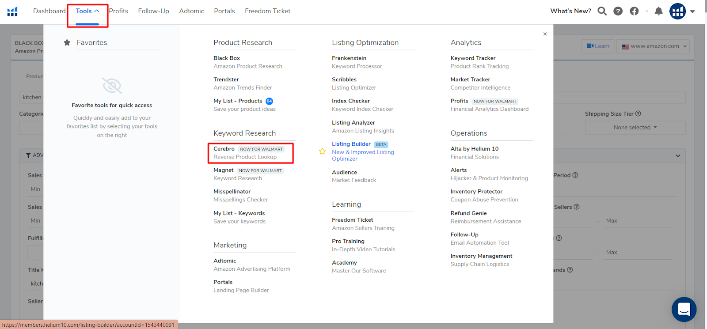Viewport: 707px width, 329px height.
Task: Open Alta by Helium 10
Action: point(475,153)
